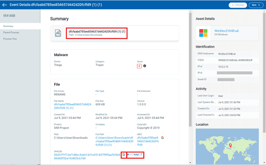
Task: Open the Previous event button
Action: pos(238,5)
